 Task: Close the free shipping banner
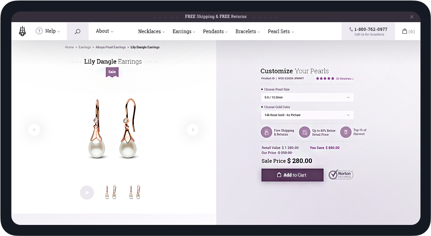(412, 17)
